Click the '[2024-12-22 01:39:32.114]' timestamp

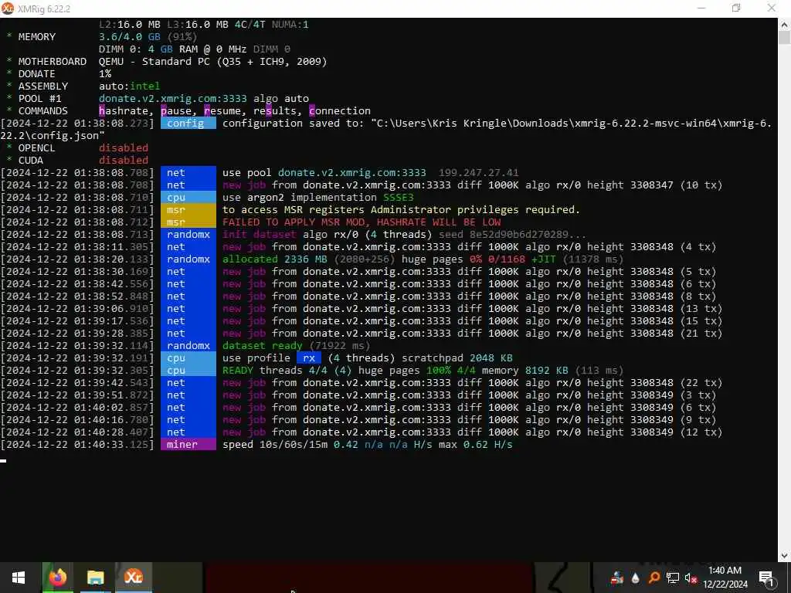tap(77, 345)
